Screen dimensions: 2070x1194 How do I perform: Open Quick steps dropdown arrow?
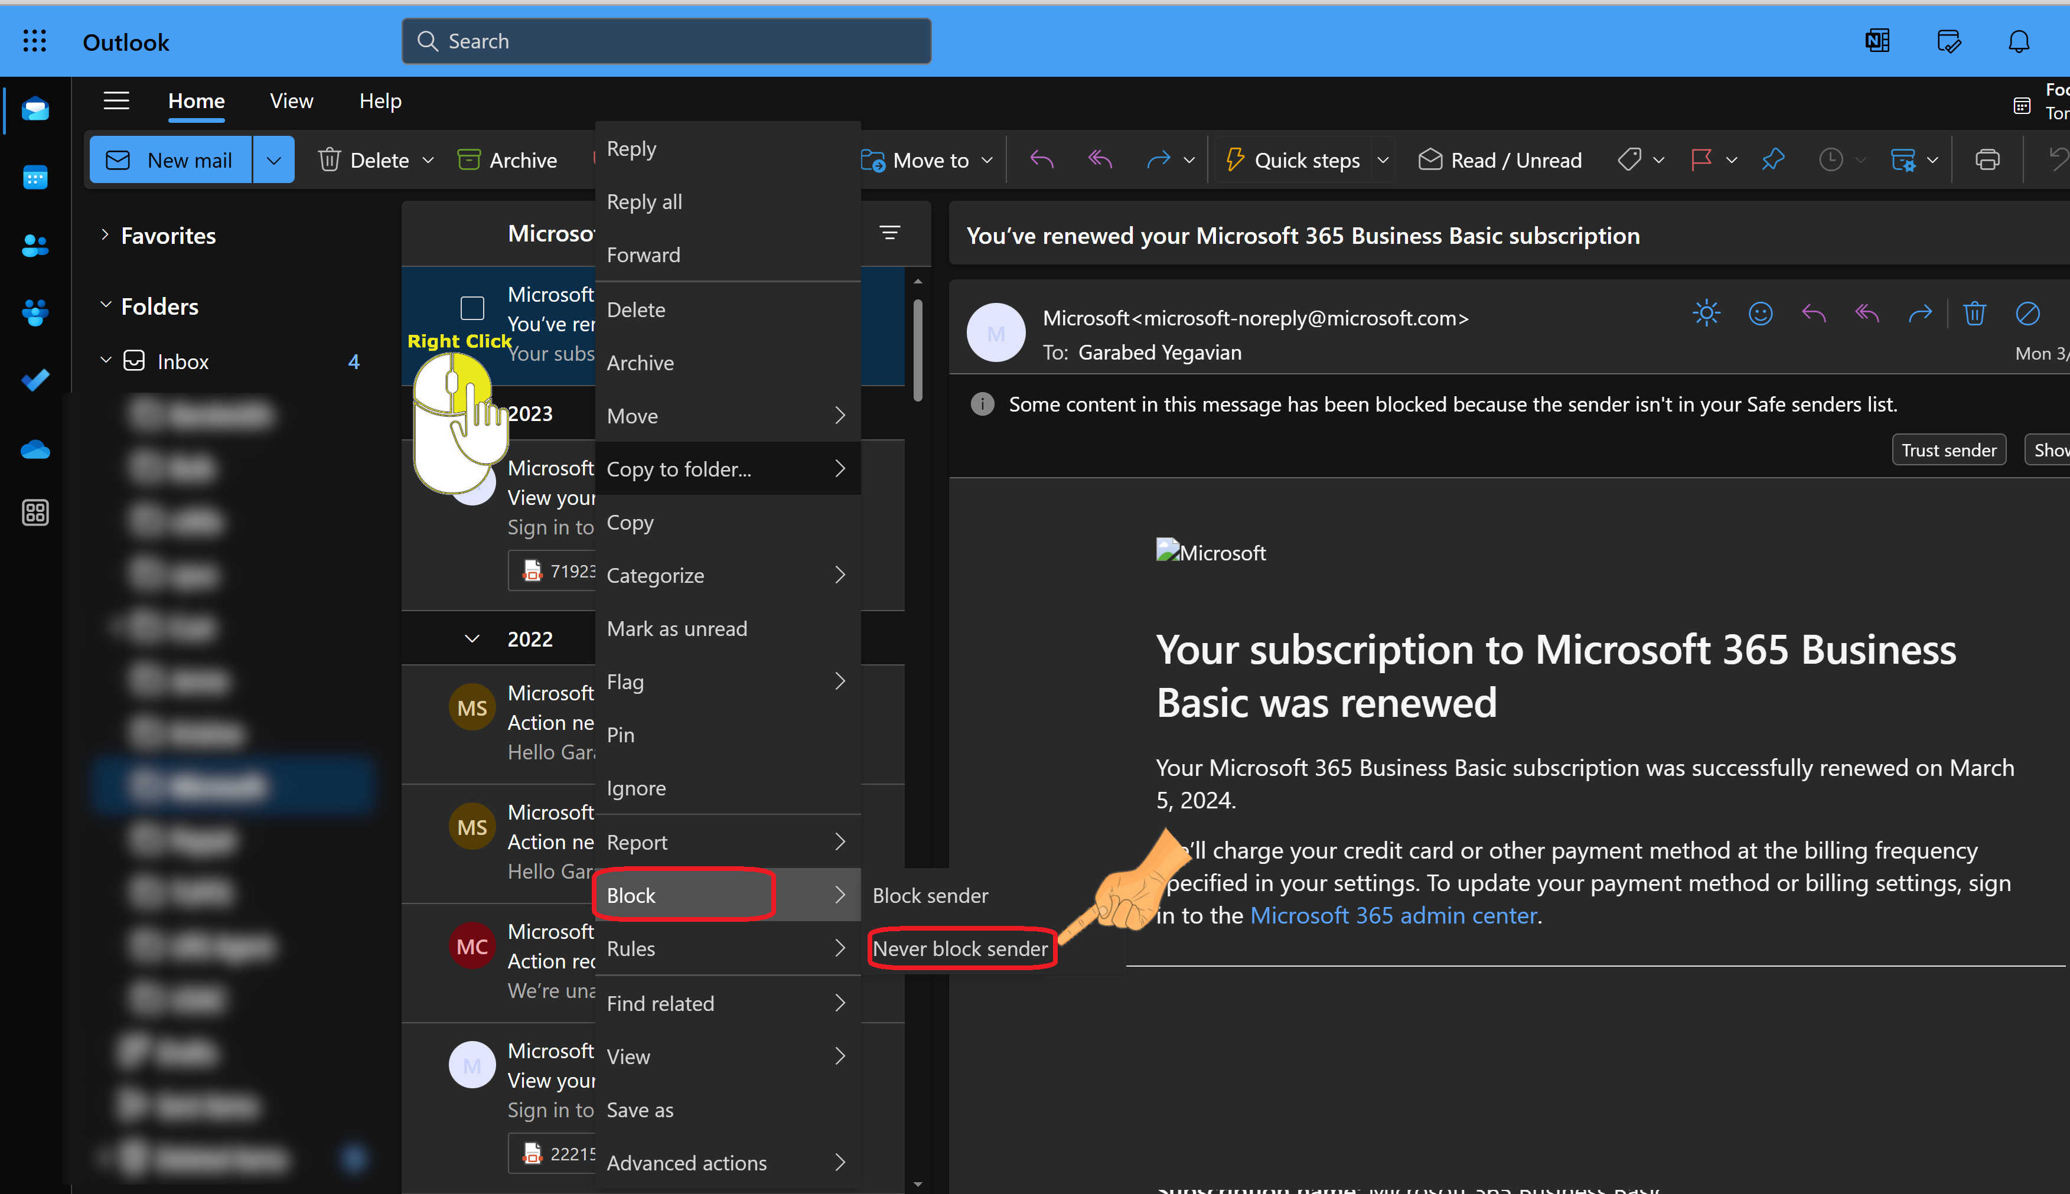point(1383,160)
